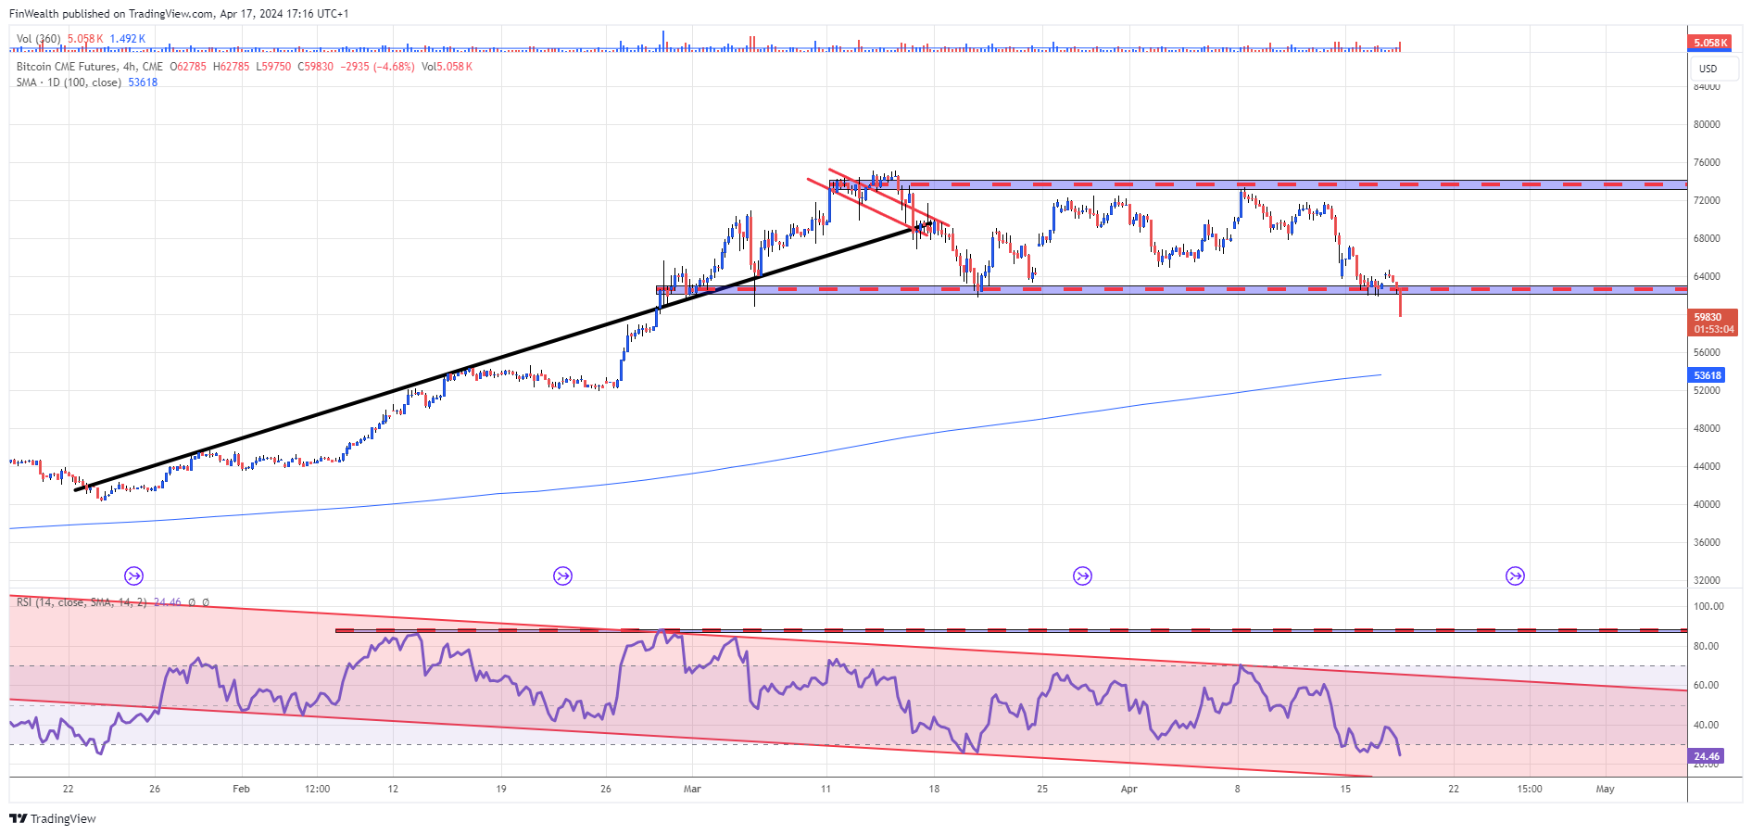Select the blue SMA curve on the chart

(x=696, y=474)
